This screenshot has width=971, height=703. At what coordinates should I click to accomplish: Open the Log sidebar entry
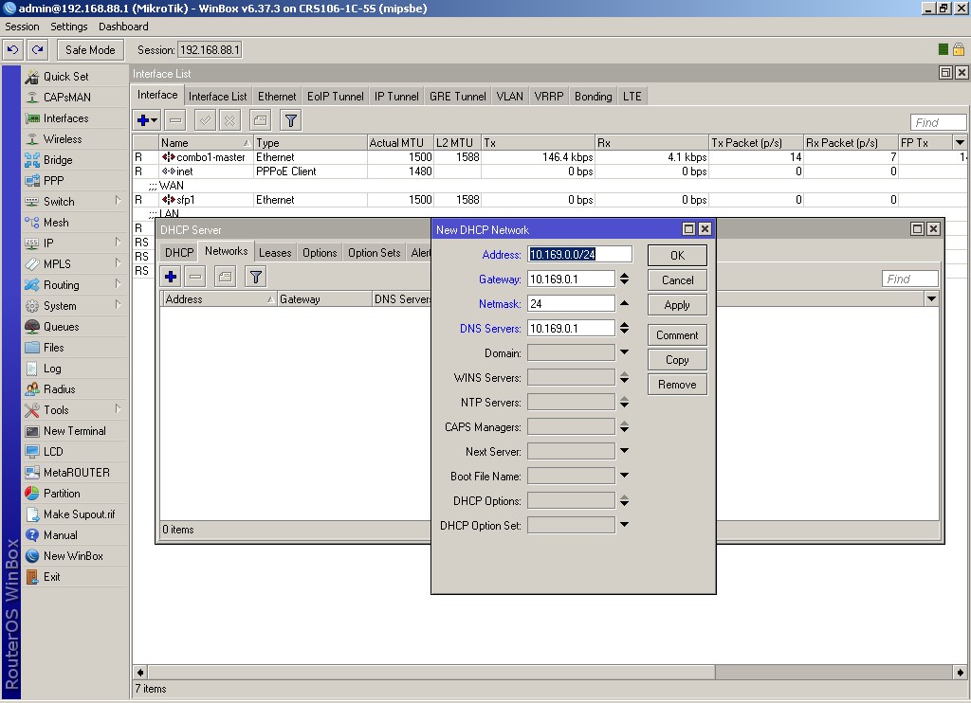point(52,369)
